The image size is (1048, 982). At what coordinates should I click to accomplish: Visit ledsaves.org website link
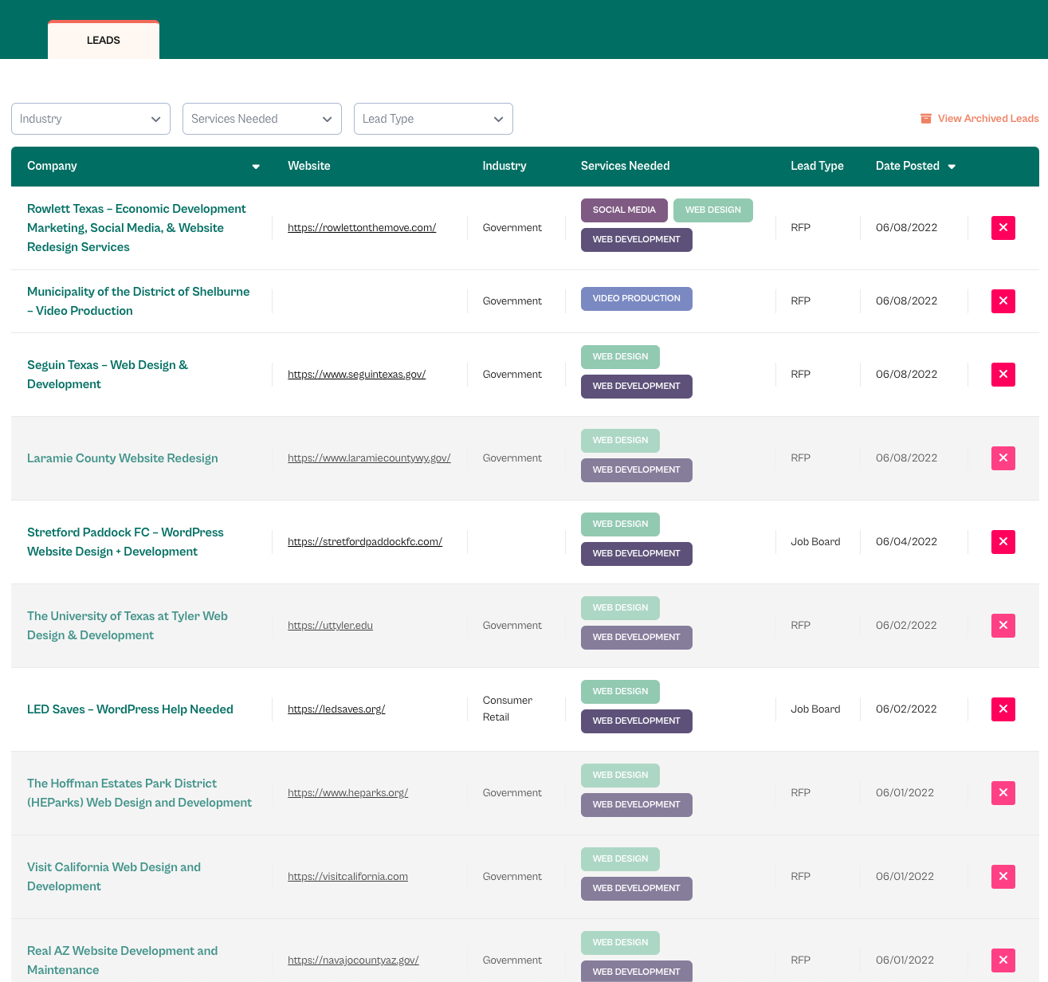pyautogui.click(x=336, y=709)
